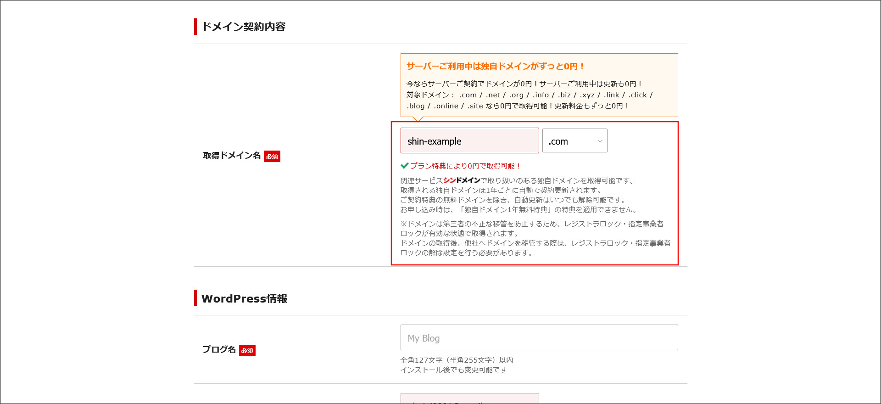
Task: Click the shin-example domain name field
Action: pos(469,141)
